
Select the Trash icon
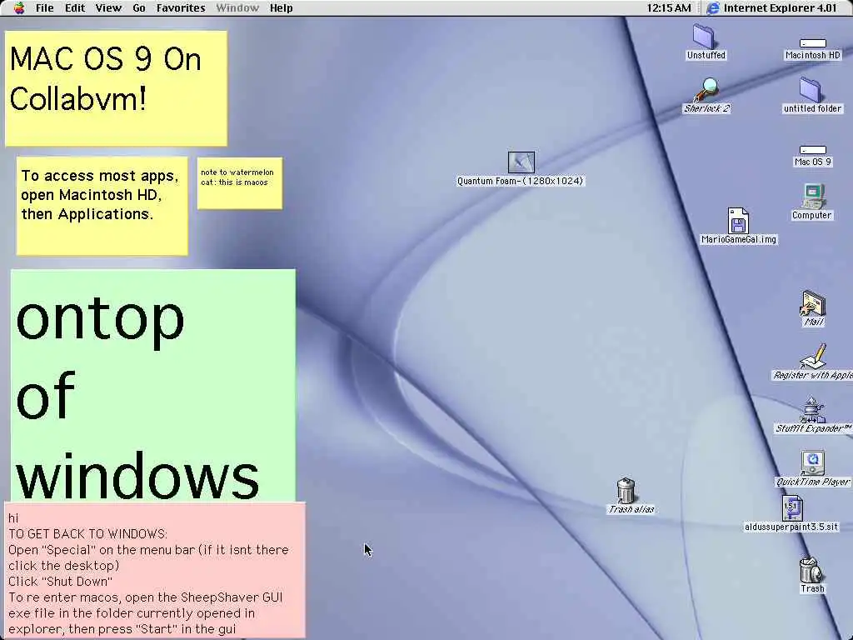[811, 570]
